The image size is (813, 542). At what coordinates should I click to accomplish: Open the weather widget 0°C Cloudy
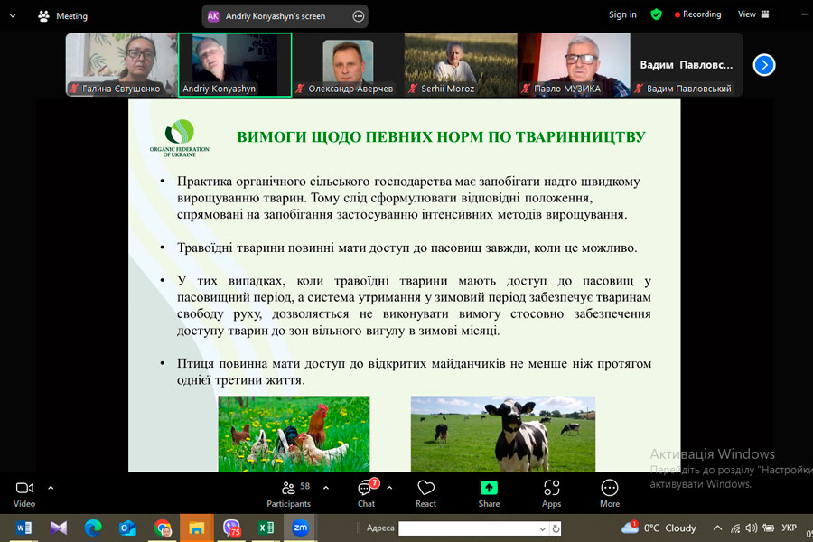659,528
